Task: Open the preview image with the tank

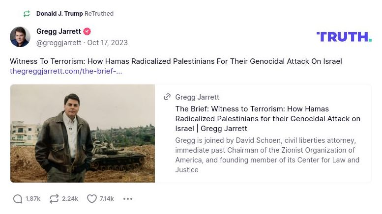Action: click(x=83, y=134)
